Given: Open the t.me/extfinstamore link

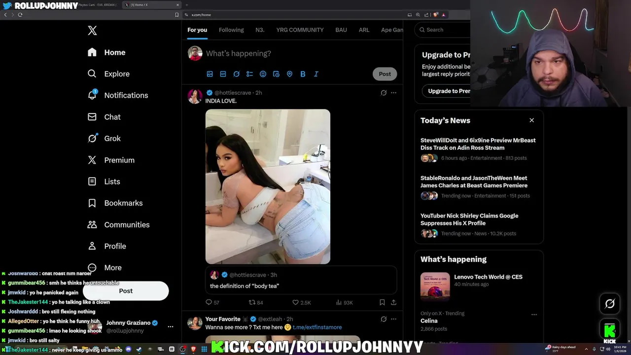Looking at the screenshot, I should coord(317,327).
